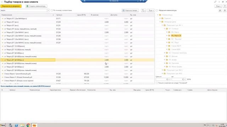This screenshot has width=227, height=127.
Task: Add this form to favorites via star icon
Action: tap(2, 2)
